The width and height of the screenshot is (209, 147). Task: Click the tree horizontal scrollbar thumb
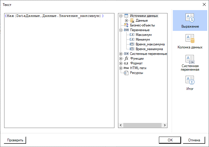coord(142,125)
